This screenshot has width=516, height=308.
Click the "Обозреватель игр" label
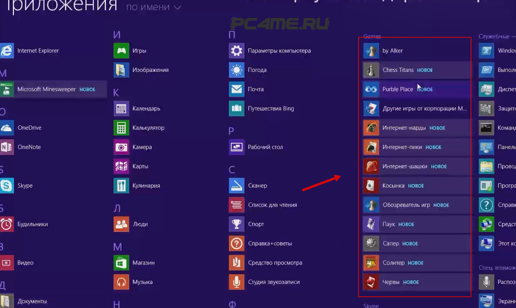tap(406, 205)
